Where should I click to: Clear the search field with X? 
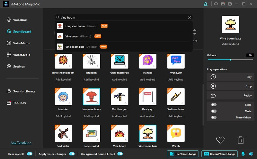click(x=190, y=17)
